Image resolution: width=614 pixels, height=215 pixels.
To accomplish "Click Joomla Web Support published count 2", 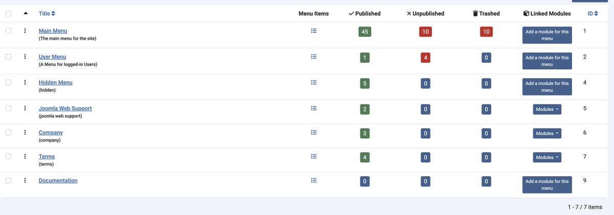I will coord(365,109).
